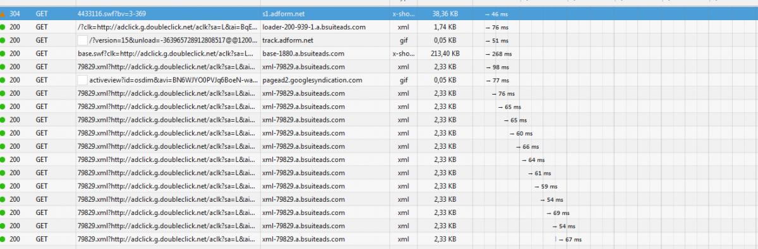Click the 213,40 KB size value

point(445,54)
